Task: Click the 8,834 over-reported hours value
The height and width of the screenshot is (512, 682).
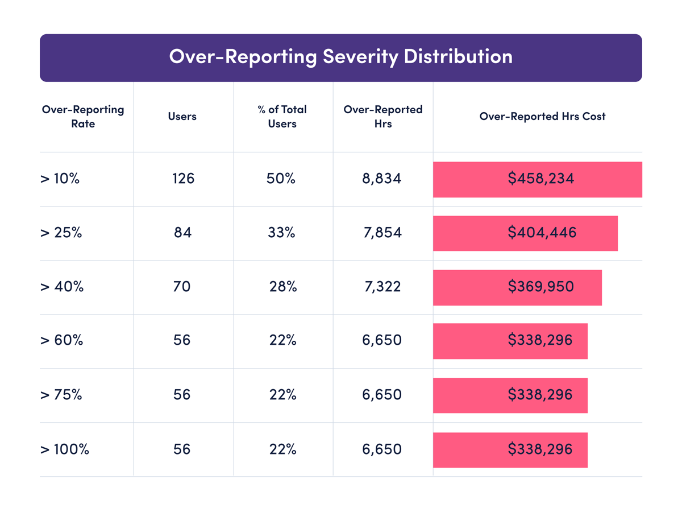Action: 383,179
